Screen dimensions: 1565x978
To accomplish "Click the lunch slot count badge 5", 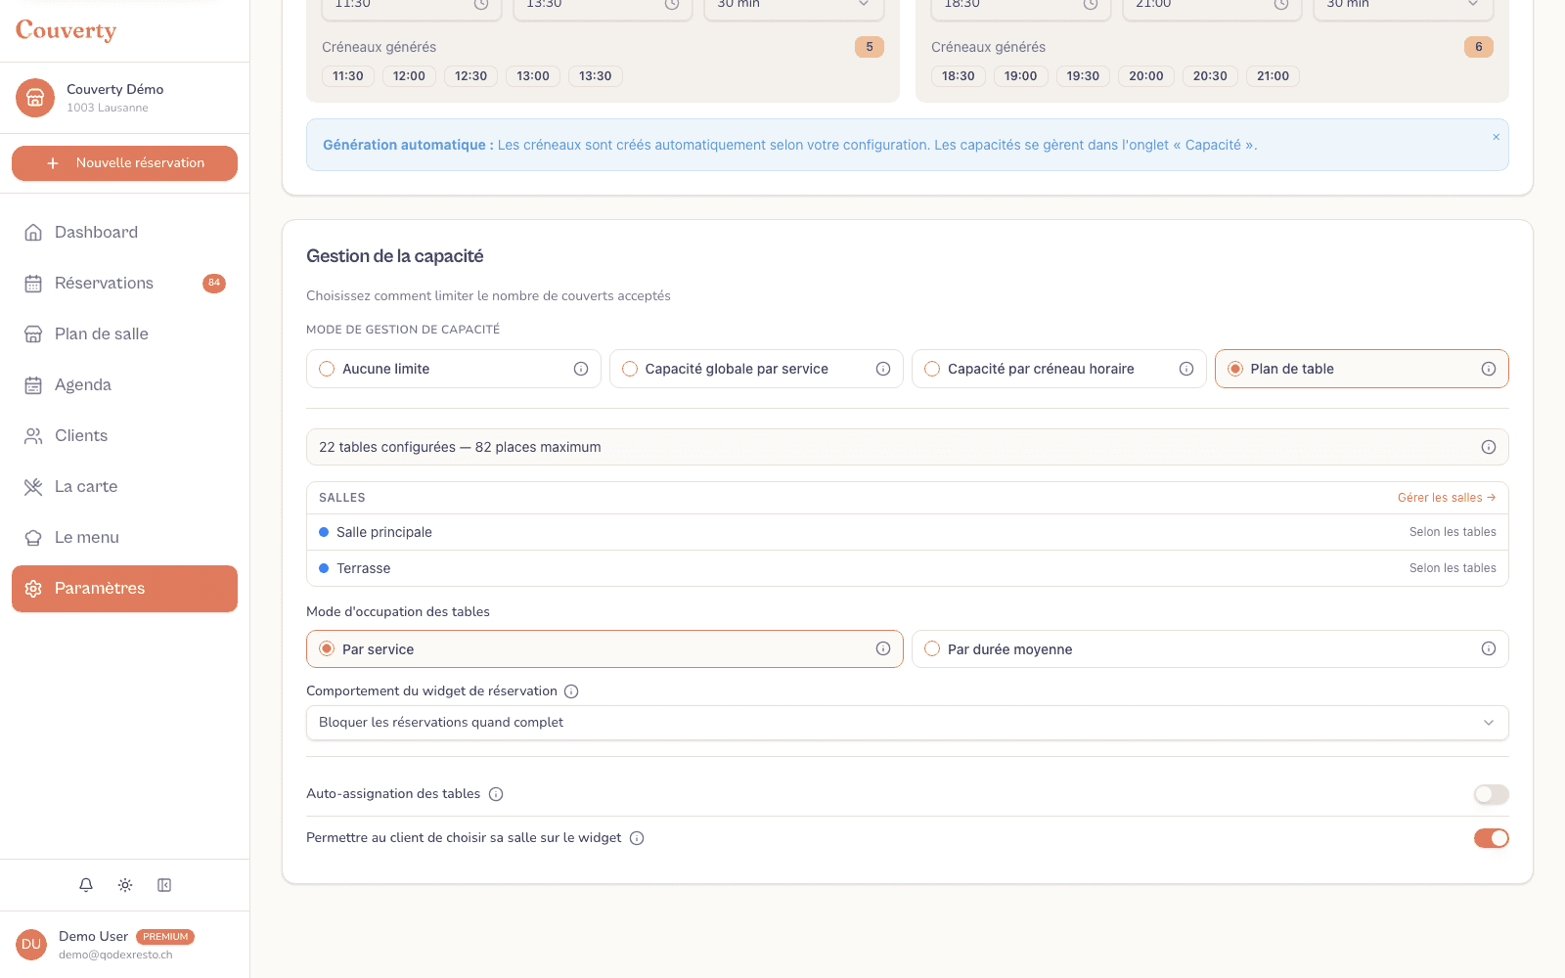I will tap(870, 47).
